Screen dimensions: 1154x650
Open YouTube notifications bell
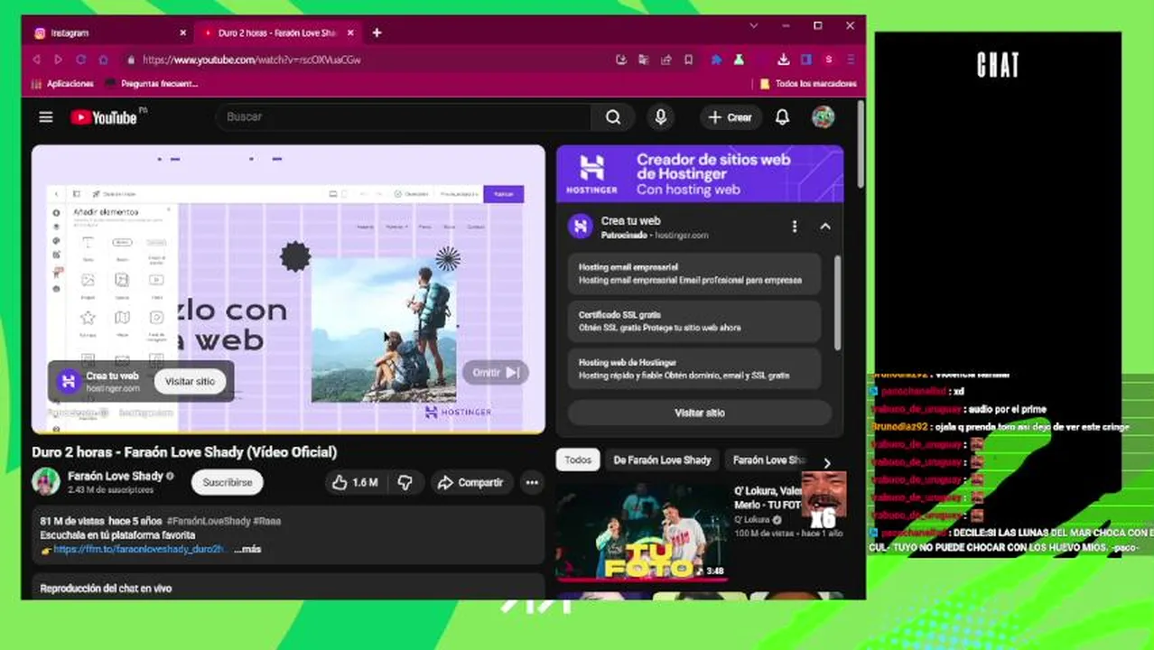click(x=782, y=117)
